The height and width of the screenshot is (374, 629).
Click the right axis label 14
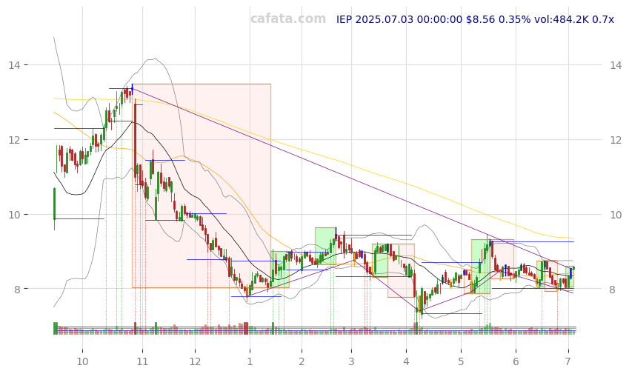pyautogui.click(x=616, y=65)
